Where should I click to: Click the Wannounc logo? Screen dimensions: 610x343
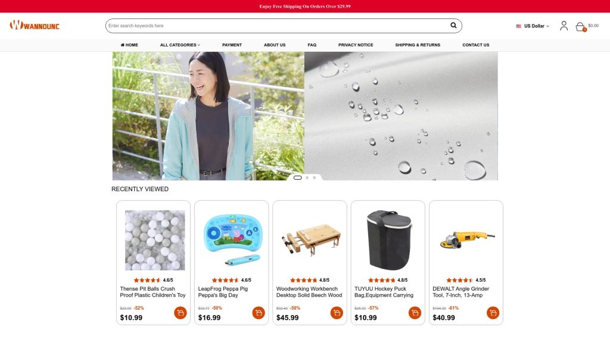(x=35, y=25)
